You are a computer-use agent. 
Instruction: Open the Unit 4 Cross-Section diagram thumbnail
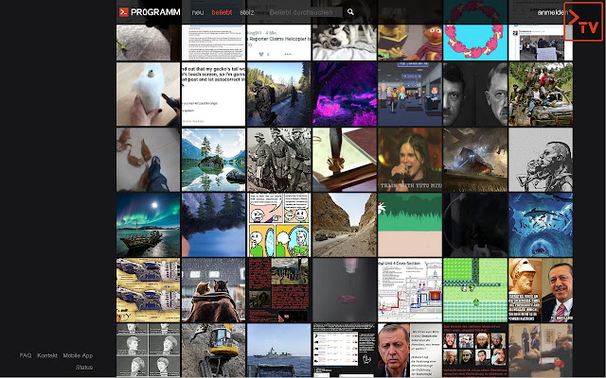tap(410, 290)
